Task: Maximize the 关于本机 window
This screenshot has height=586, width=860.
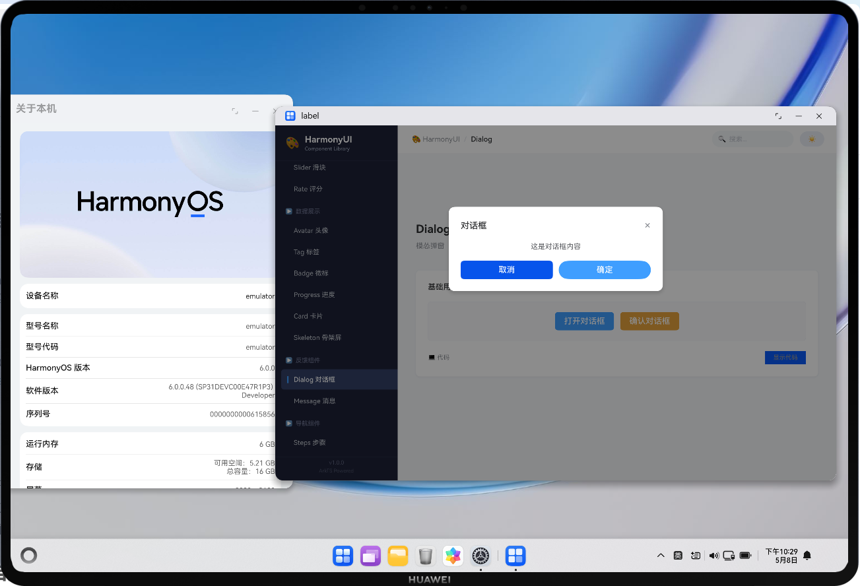Action: (235, 111)
